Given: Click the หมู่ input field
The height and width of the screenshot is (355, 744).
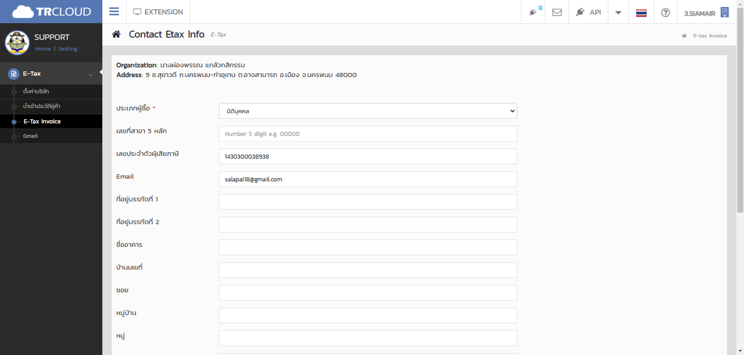Looking at the screenshot, I should (x=368, y=338).
